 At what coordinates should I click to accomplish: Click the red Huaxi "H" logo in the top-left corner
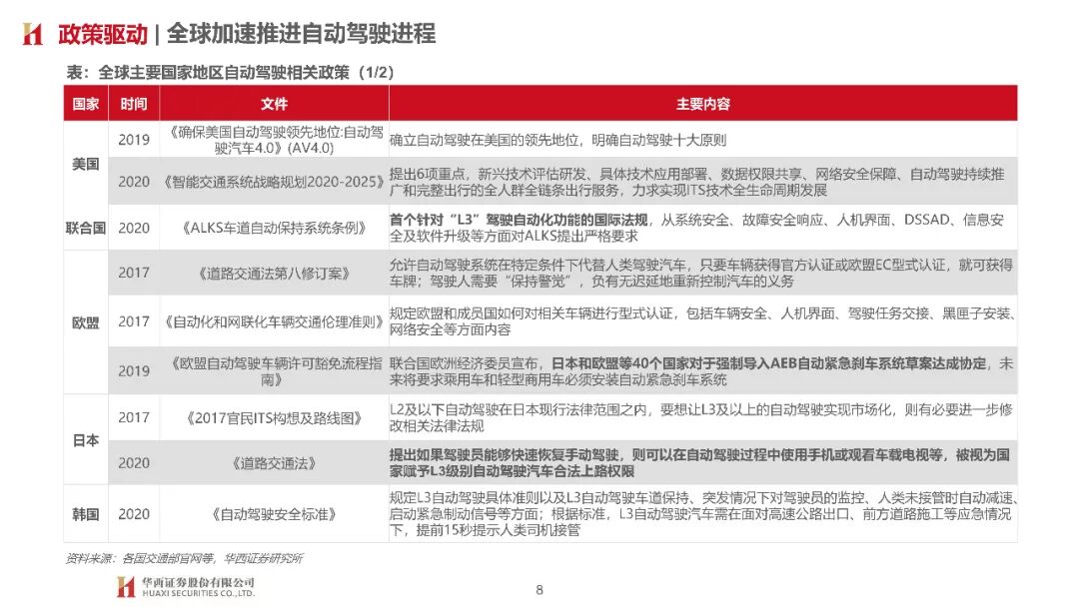31,31
